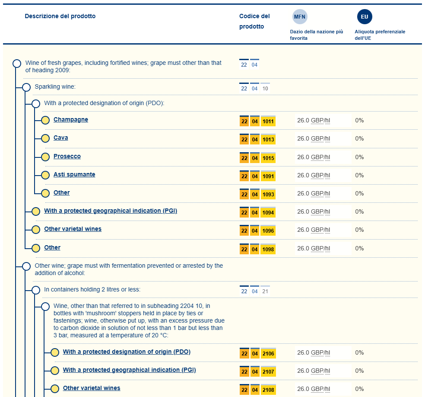Click the 'Codice del prodotto' column header
This screenshot has height=397, width=425.
(x=254, y=21)
